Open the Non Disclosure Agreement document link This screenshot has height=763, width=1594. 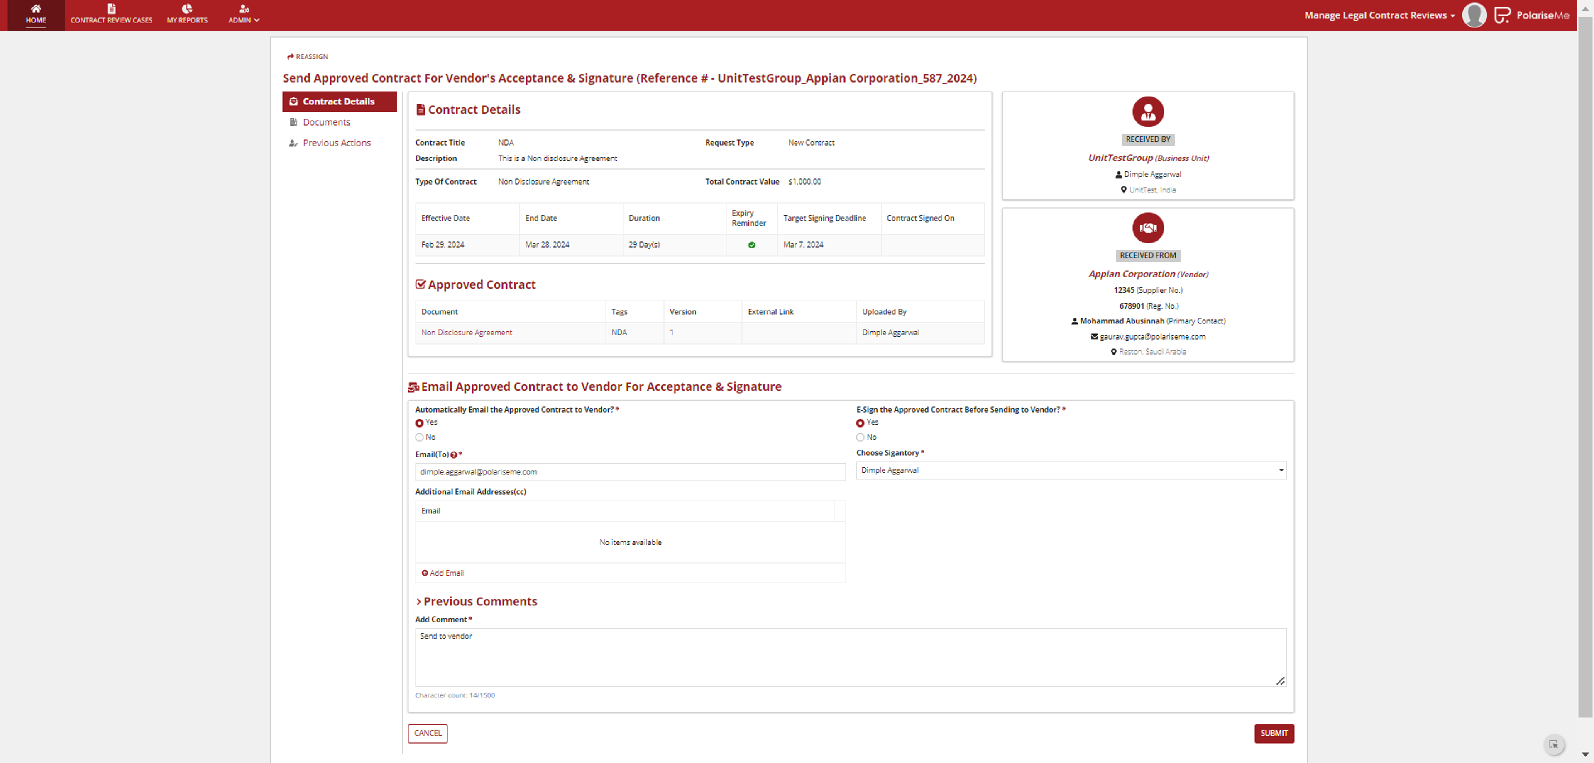467,333
